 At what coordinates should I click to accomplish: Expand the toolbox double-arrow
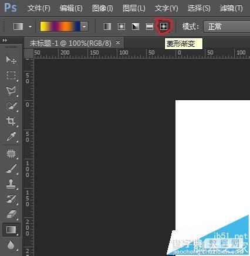[5, 40]
